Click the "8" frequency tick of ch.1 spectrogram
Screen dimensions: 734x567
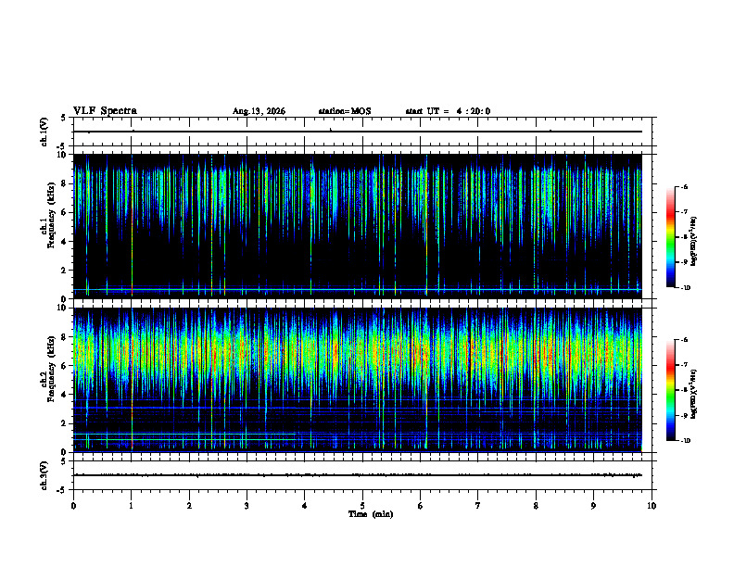[x=65, y=183]
